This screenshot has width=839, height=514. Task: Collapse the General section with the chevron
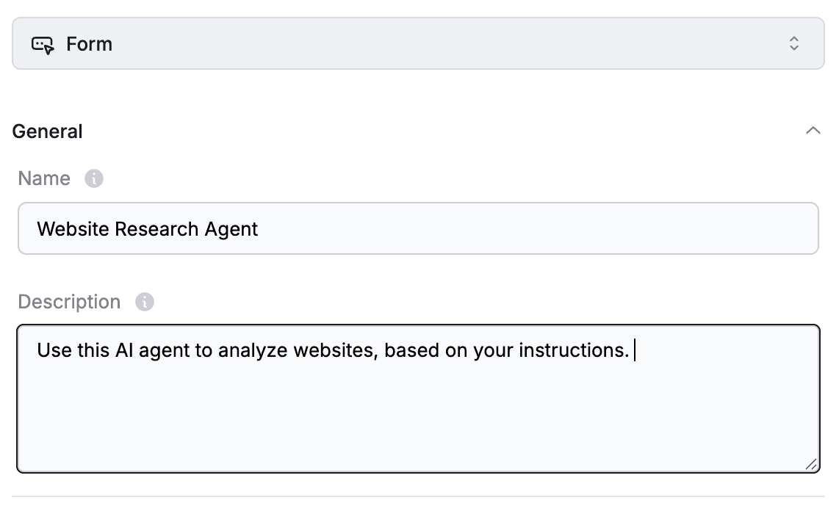pos(813,131)
